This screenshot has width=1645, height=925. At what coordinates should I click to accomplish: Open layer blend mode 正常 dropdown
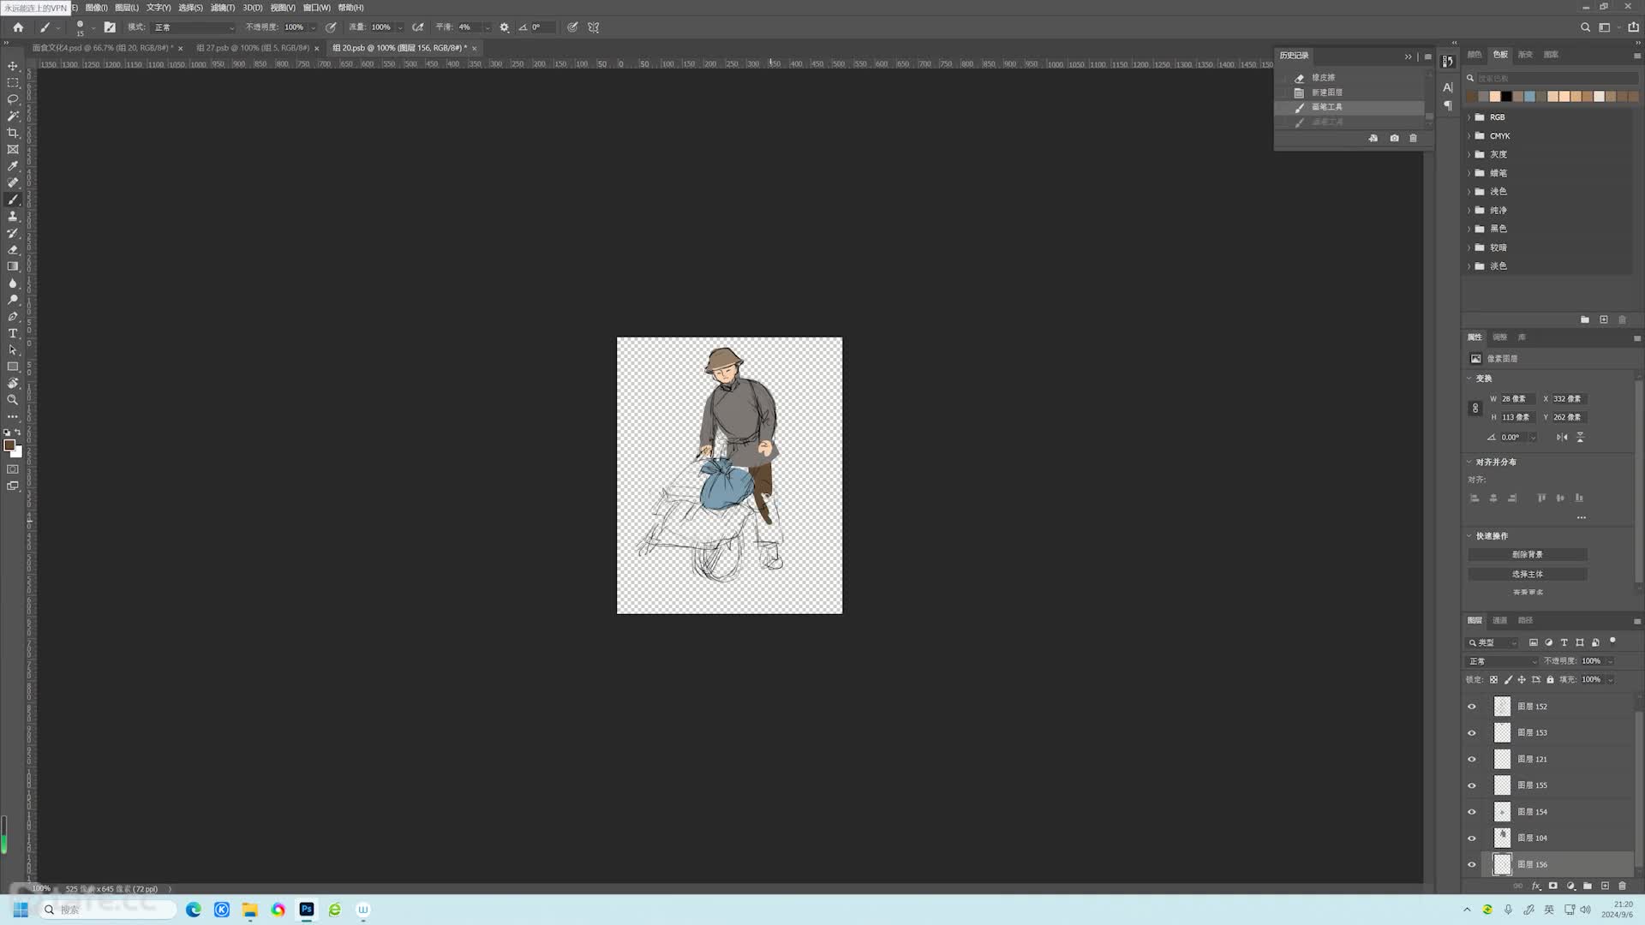tap(1503, 661)
